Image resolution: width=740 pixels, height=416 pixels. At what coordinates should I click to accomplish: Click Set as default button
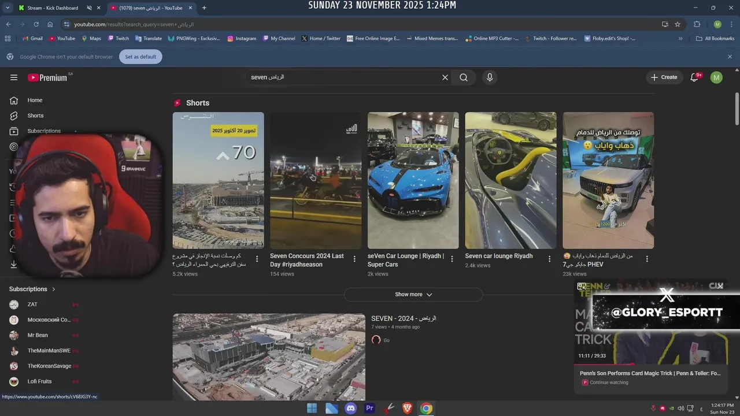[x=140, y=57]
